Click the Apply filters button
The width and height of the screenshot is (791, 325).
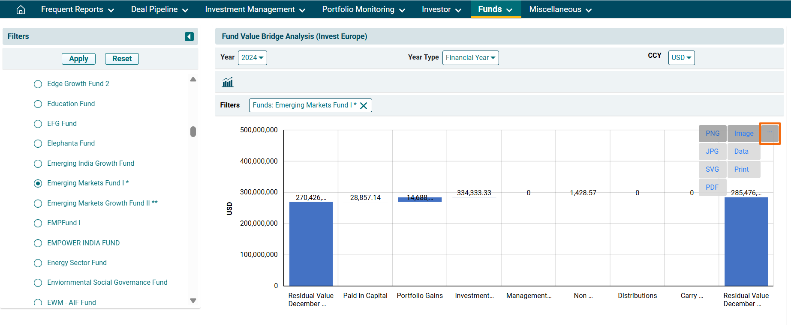(78, 59)
